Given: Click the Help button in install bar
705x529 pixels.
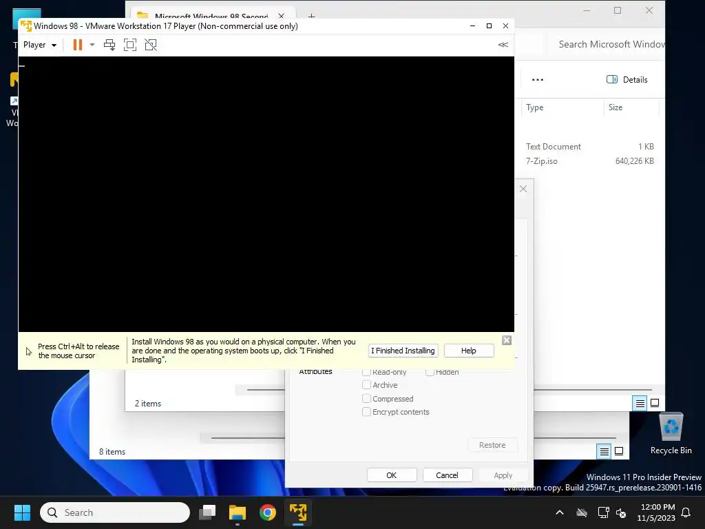Looking at the screenshot, I should tap(468, 351).
